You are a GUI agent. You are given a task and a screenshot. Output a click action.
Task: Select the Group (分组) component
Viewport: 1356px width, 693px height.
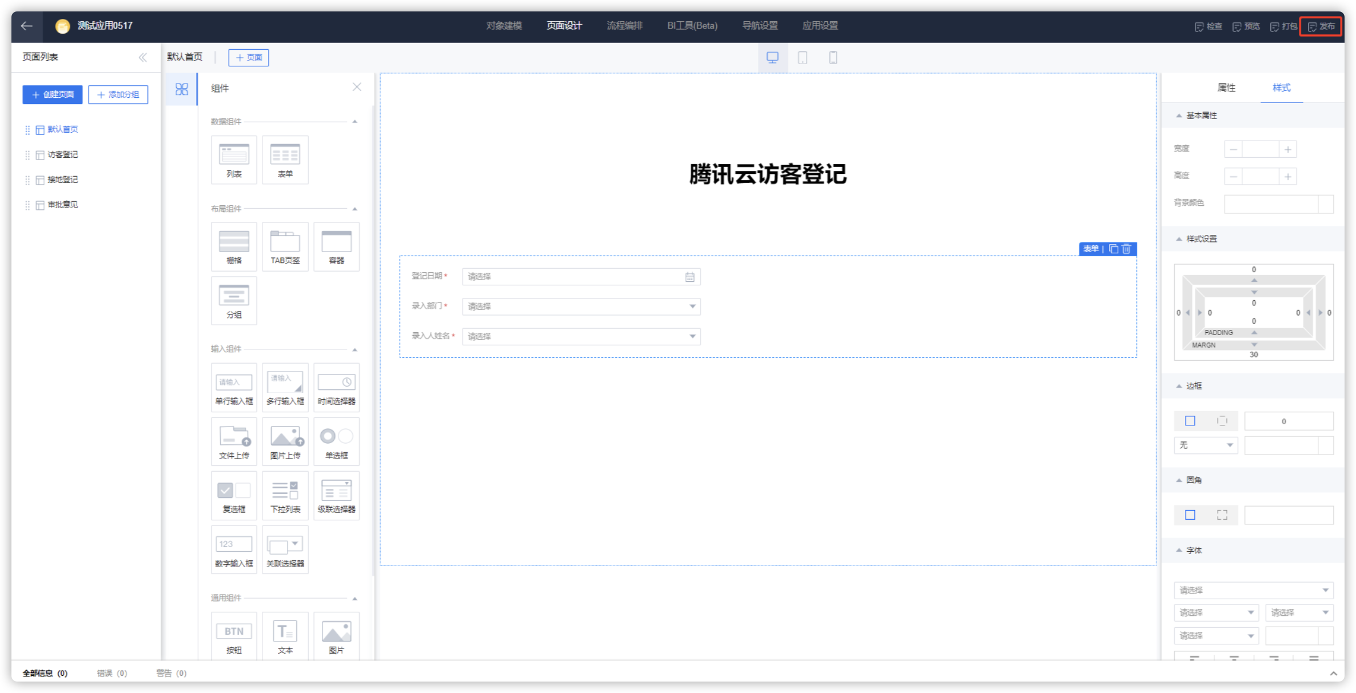[x=234, y=301]
